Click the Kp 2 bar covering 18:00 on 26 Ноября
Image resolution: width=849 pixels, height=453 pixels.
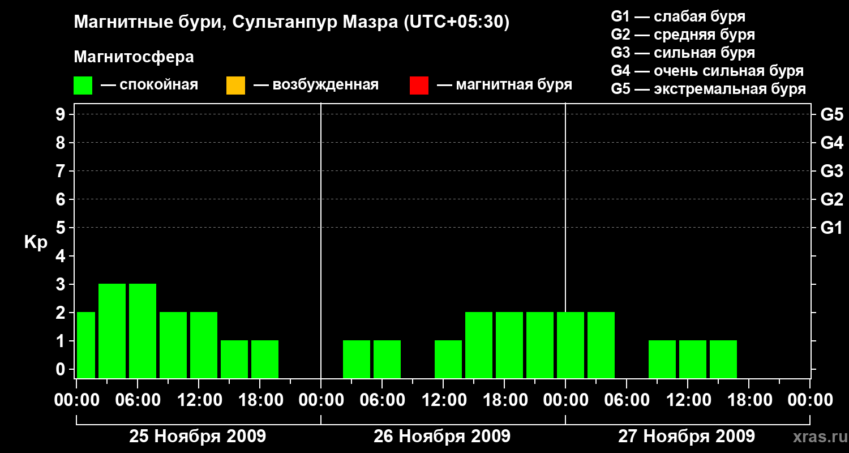point(509,345)
